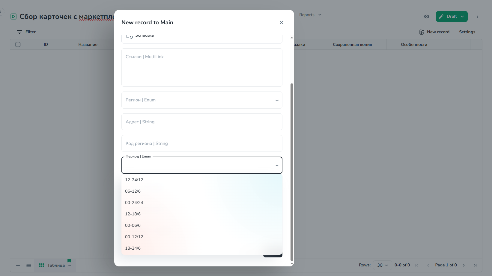This screenshot has height=276, width=492.
Task: Toggle the select-all rows checkbox
Action: (x=18, y=44)
